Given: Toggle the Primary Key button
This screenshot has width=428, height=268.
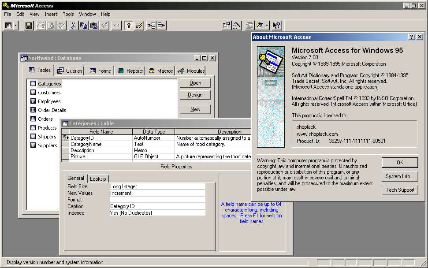Looking at the screenshot, I should point(129,26).
